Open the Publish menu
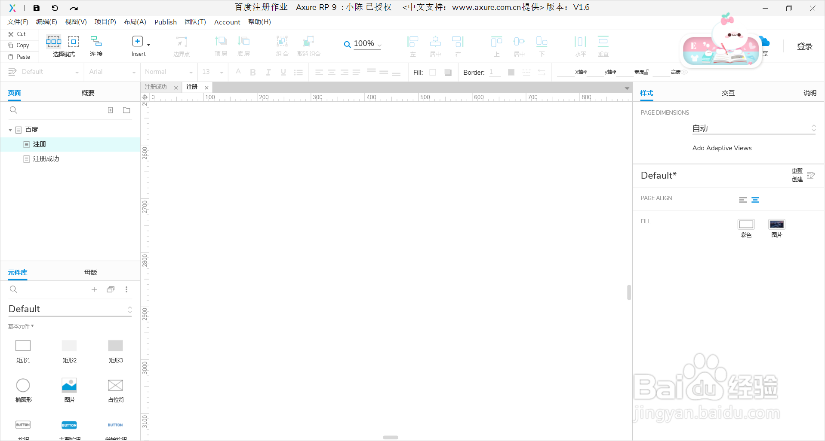Image resolution: width=825 pixels, height=441 pixels. 166,22
